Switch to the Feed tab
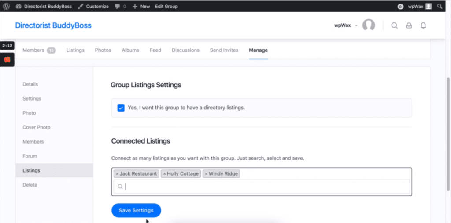 (155, 50)
